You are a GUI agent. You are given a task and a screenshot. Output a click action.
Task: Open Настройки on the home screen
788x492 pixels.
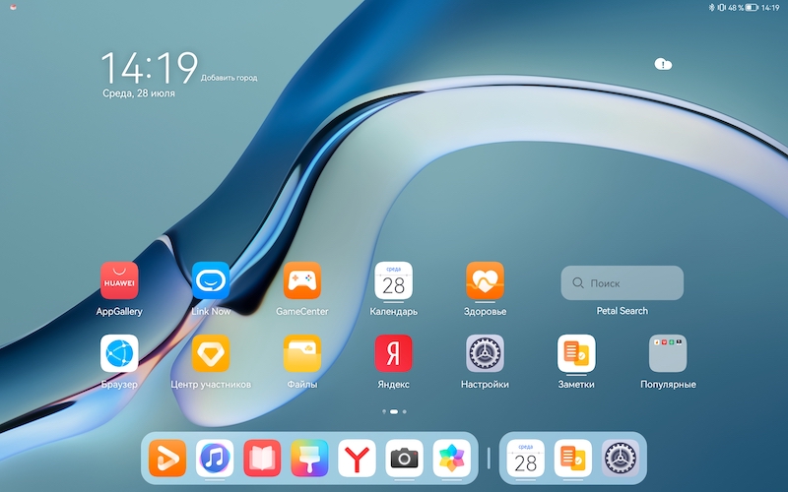[x=485, y=353]
